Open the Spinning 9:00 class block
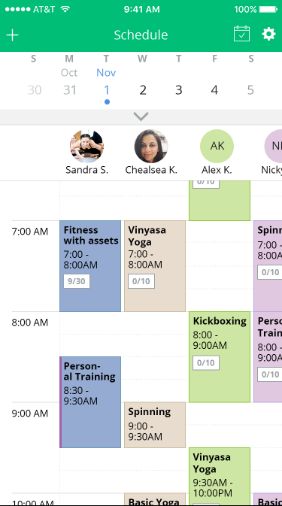The height and width of the screenshot is (506, 282). (x=155, y=425)
